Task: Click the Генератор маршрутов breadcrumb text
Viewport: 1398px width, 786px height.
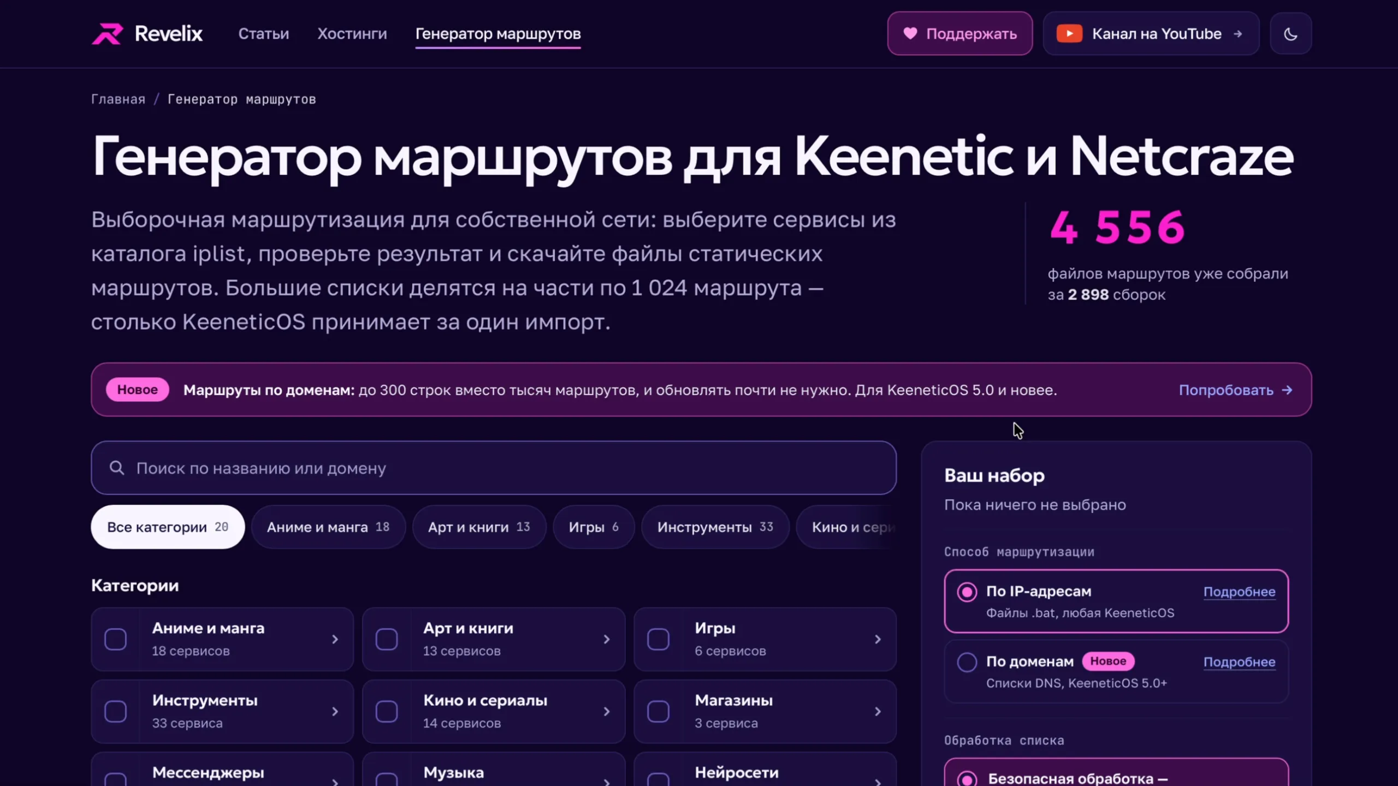Action: tap(241, 99)
